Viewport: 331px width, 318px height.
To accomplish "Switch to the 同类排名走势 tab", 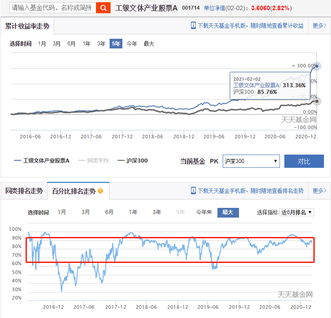I will (24, 191).
